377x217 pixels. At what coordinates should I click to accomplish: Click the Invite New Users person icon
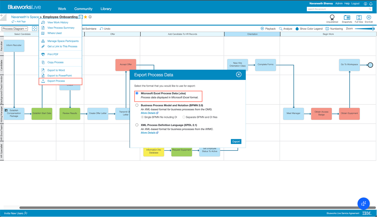pos(26,213)
